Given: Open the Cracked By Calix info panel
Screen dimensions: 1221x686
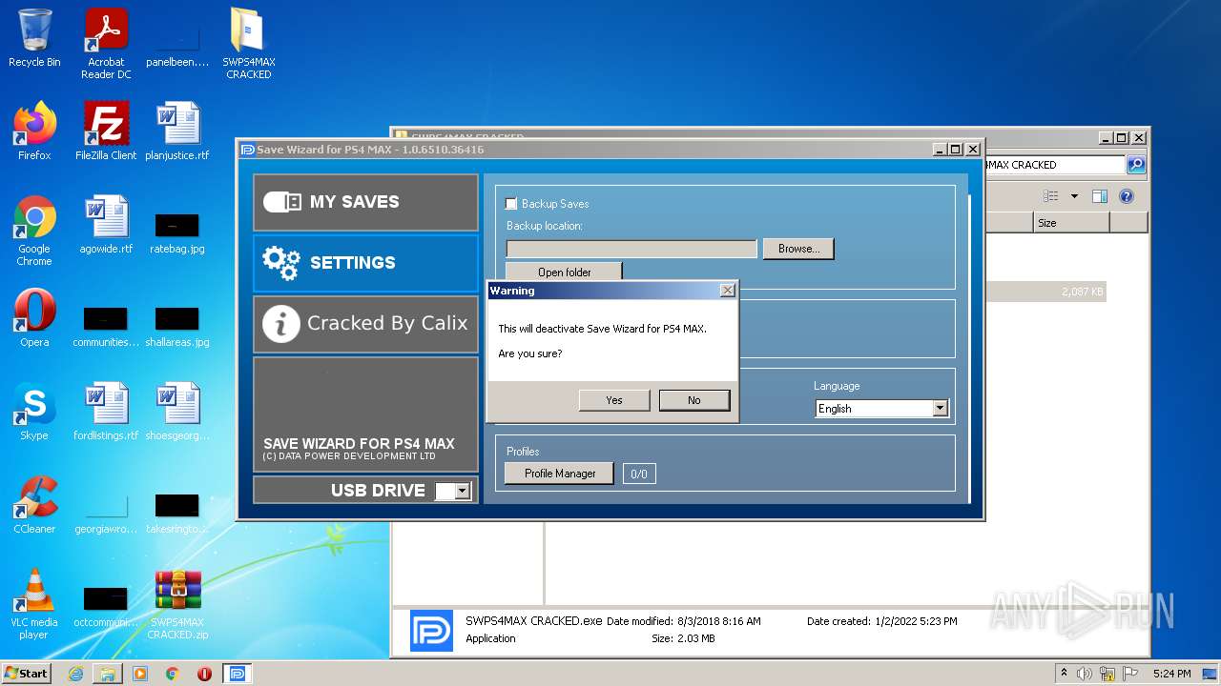Looking at the screenshot, I should [x=365, y=324].
